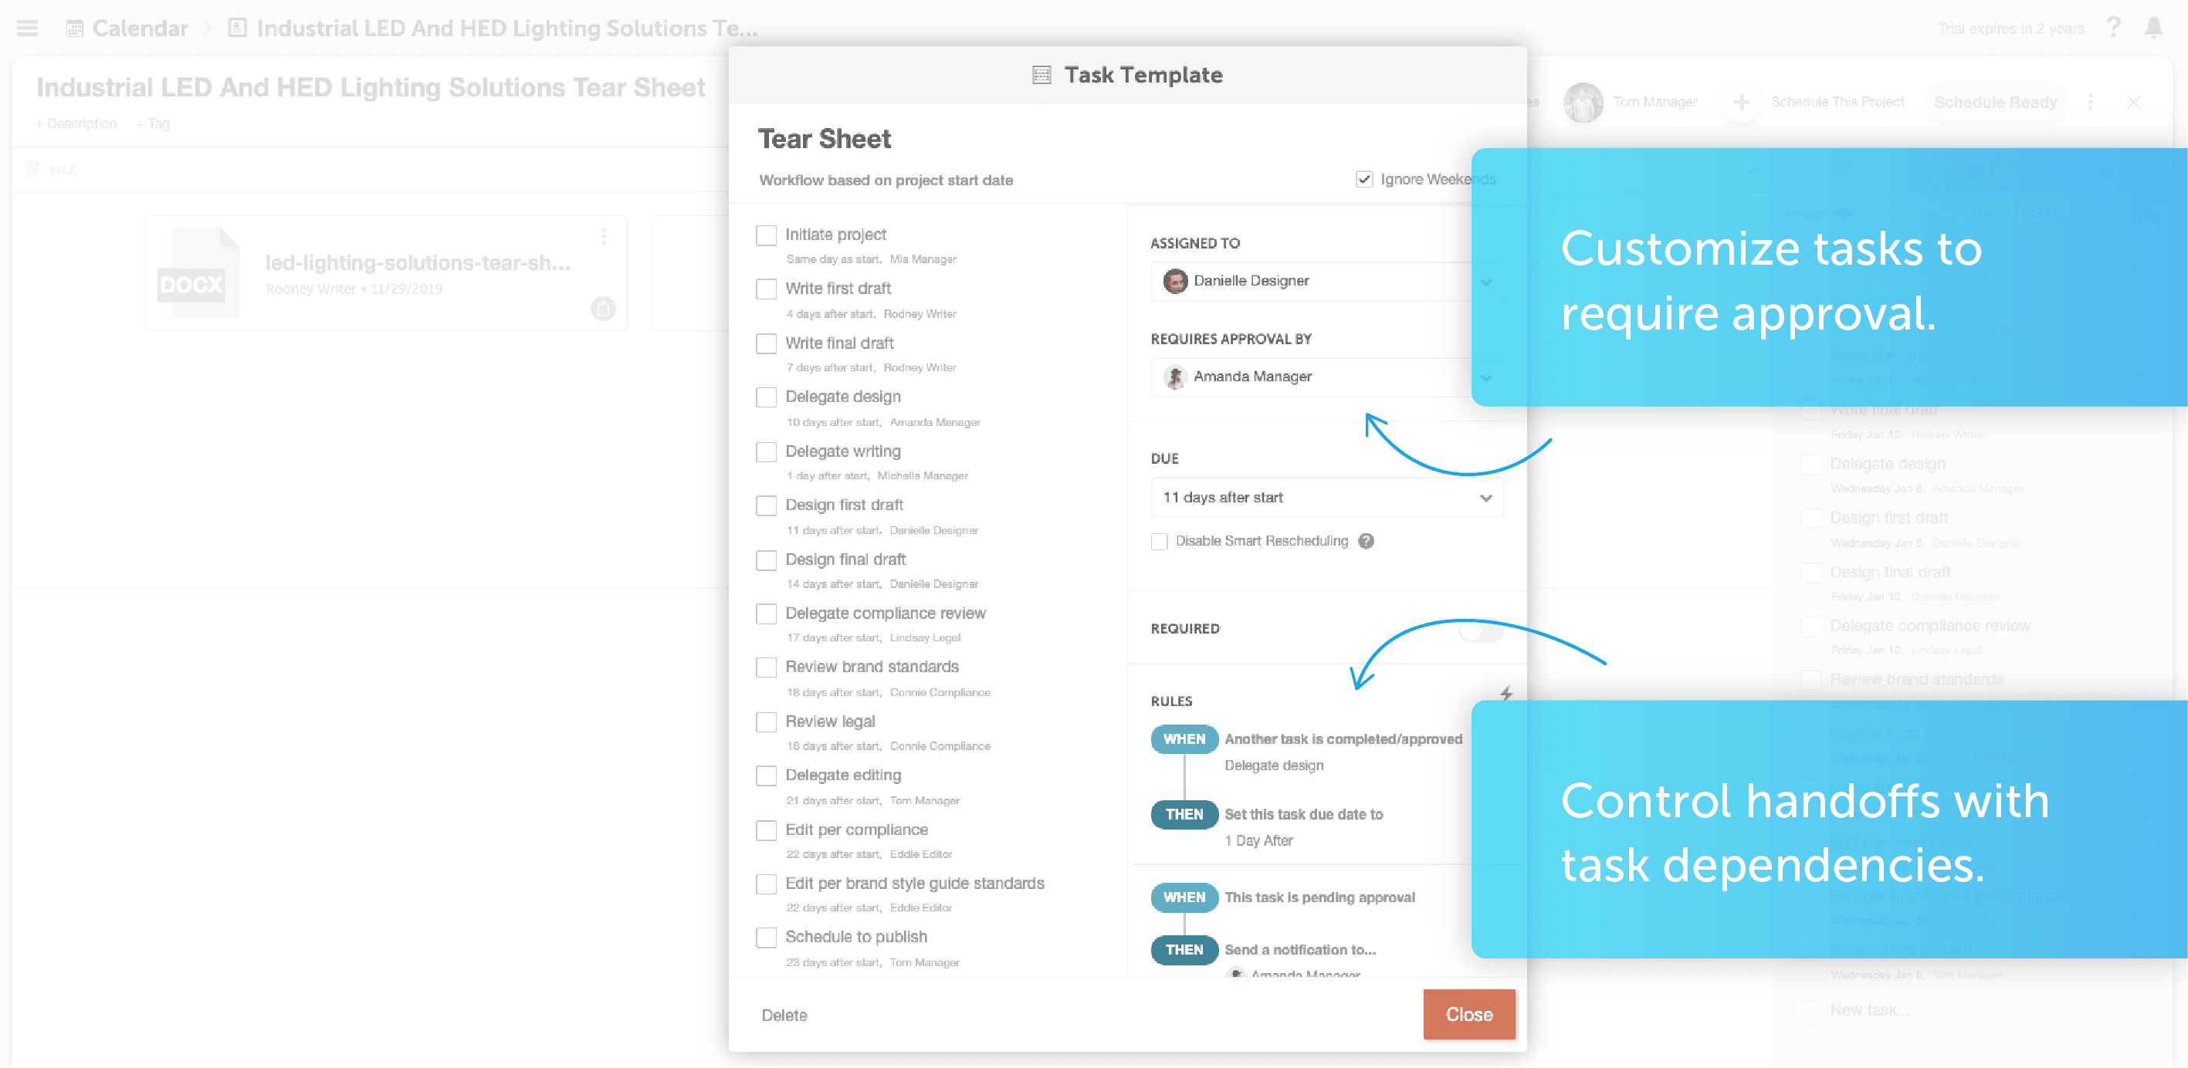
Task: Check the Initiate project task
Action: 766,235
